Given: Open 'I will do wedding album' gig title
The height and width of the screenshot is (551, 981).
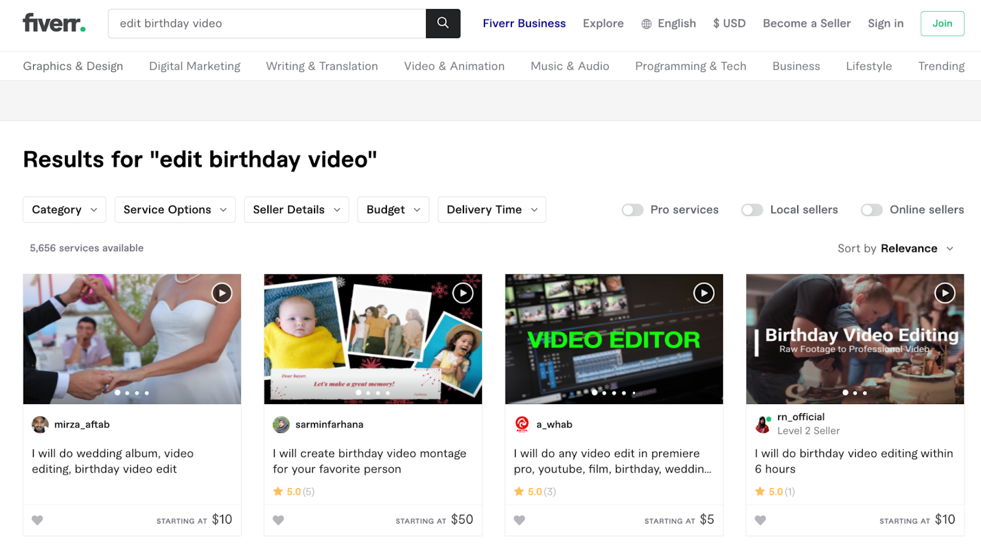Looking at the screenshot, I should 113,461.
